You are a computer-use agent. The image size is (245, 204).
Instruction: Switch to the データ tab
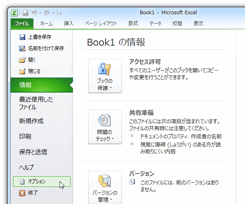tap(155, 24)
